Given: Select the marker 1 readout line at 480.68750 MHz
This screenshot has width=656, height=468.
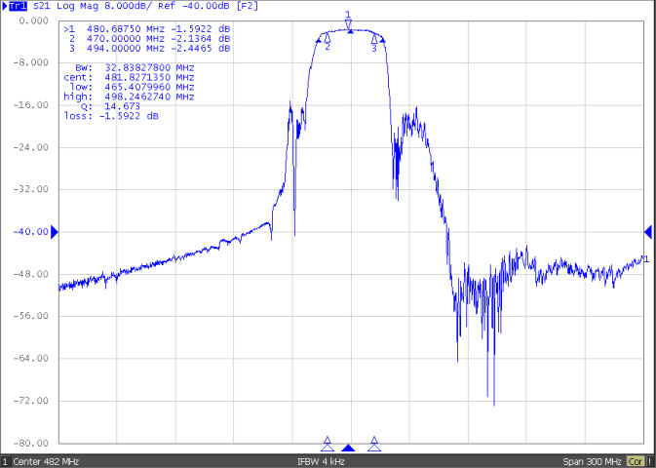Looking at the screenshot, I should [147, 30].
